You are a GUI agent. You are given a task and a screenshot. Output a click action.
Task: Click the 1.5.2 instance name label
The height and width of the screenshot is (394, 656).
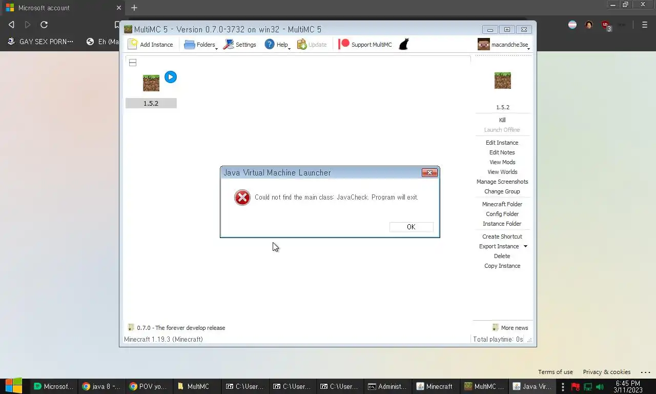point(151,103)
